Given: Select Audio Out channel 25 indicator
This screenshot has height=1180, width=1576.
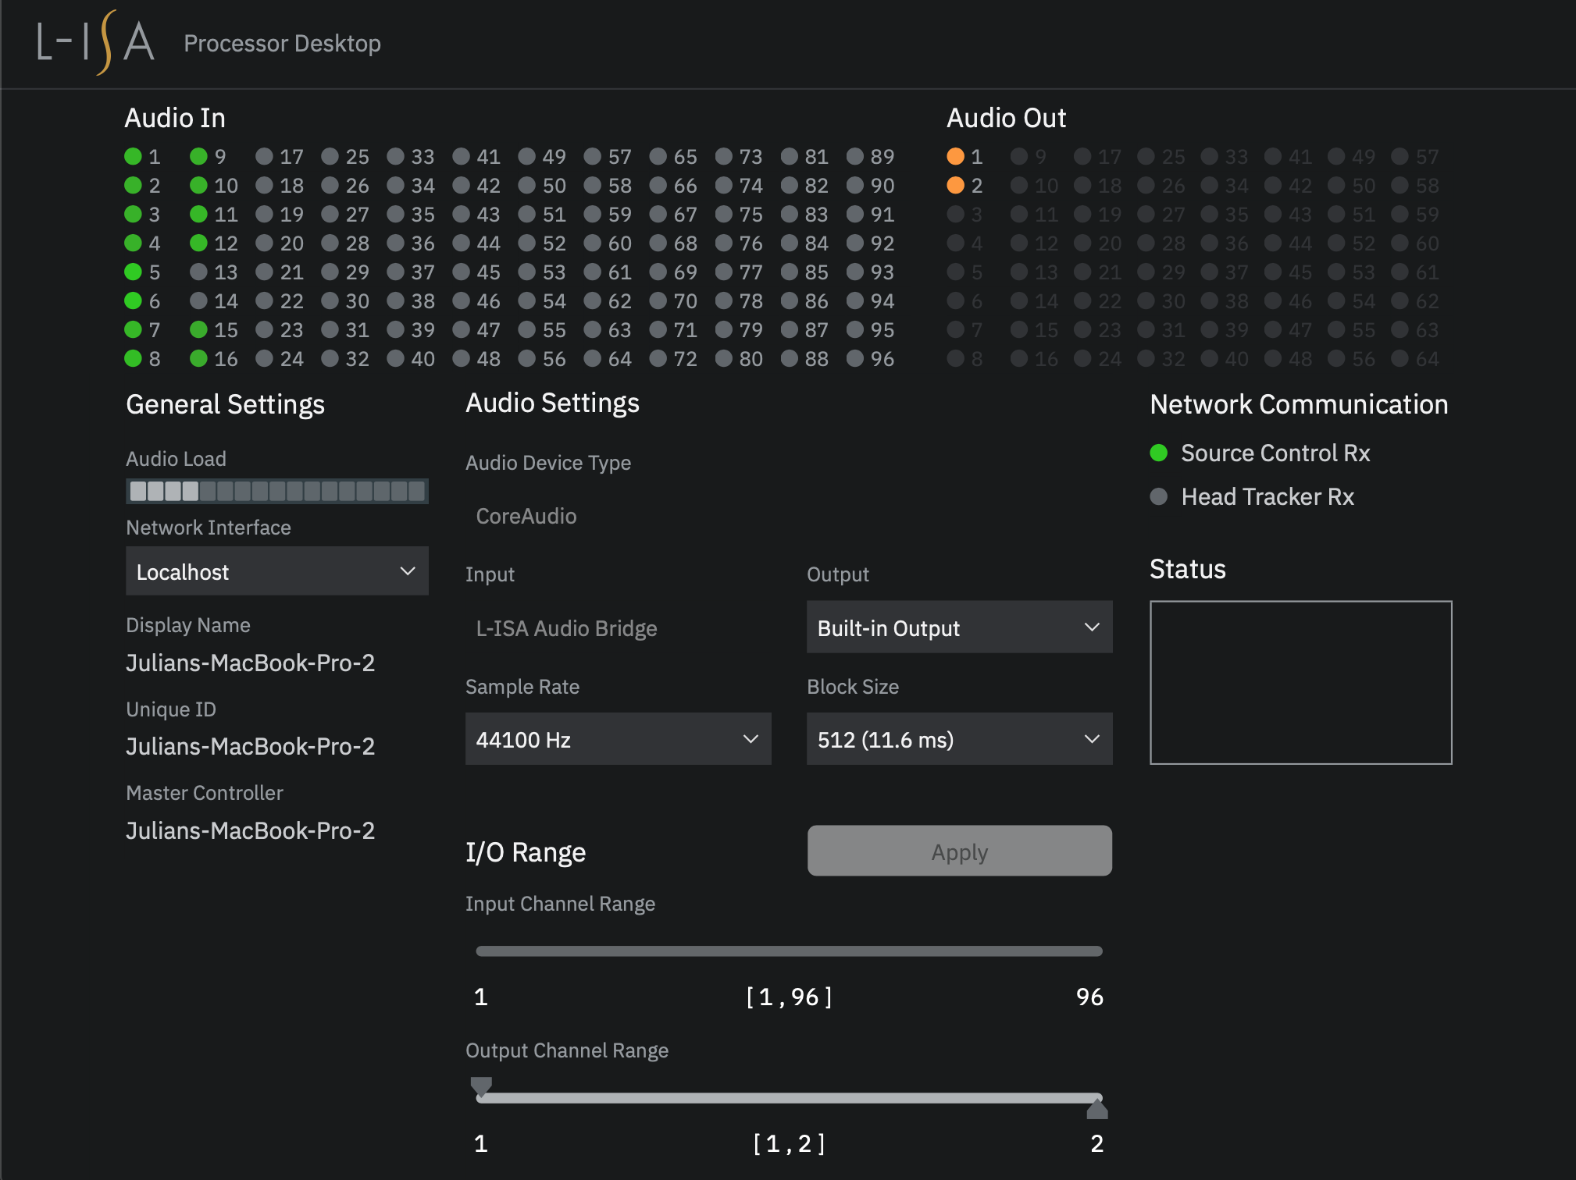Looking at the screenshot, I should click(1146, 157).
